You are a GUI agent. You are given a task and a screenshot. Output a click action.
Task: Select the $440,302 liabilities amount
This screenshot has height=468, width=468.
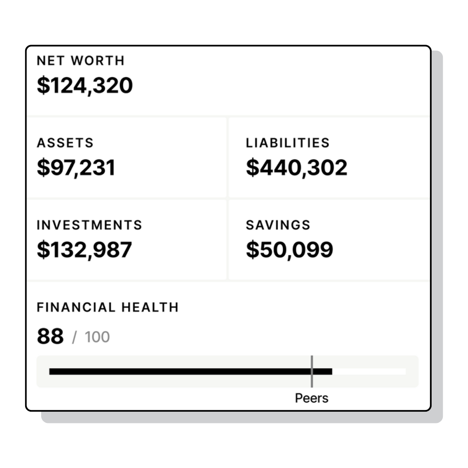(x=297, y=168)
